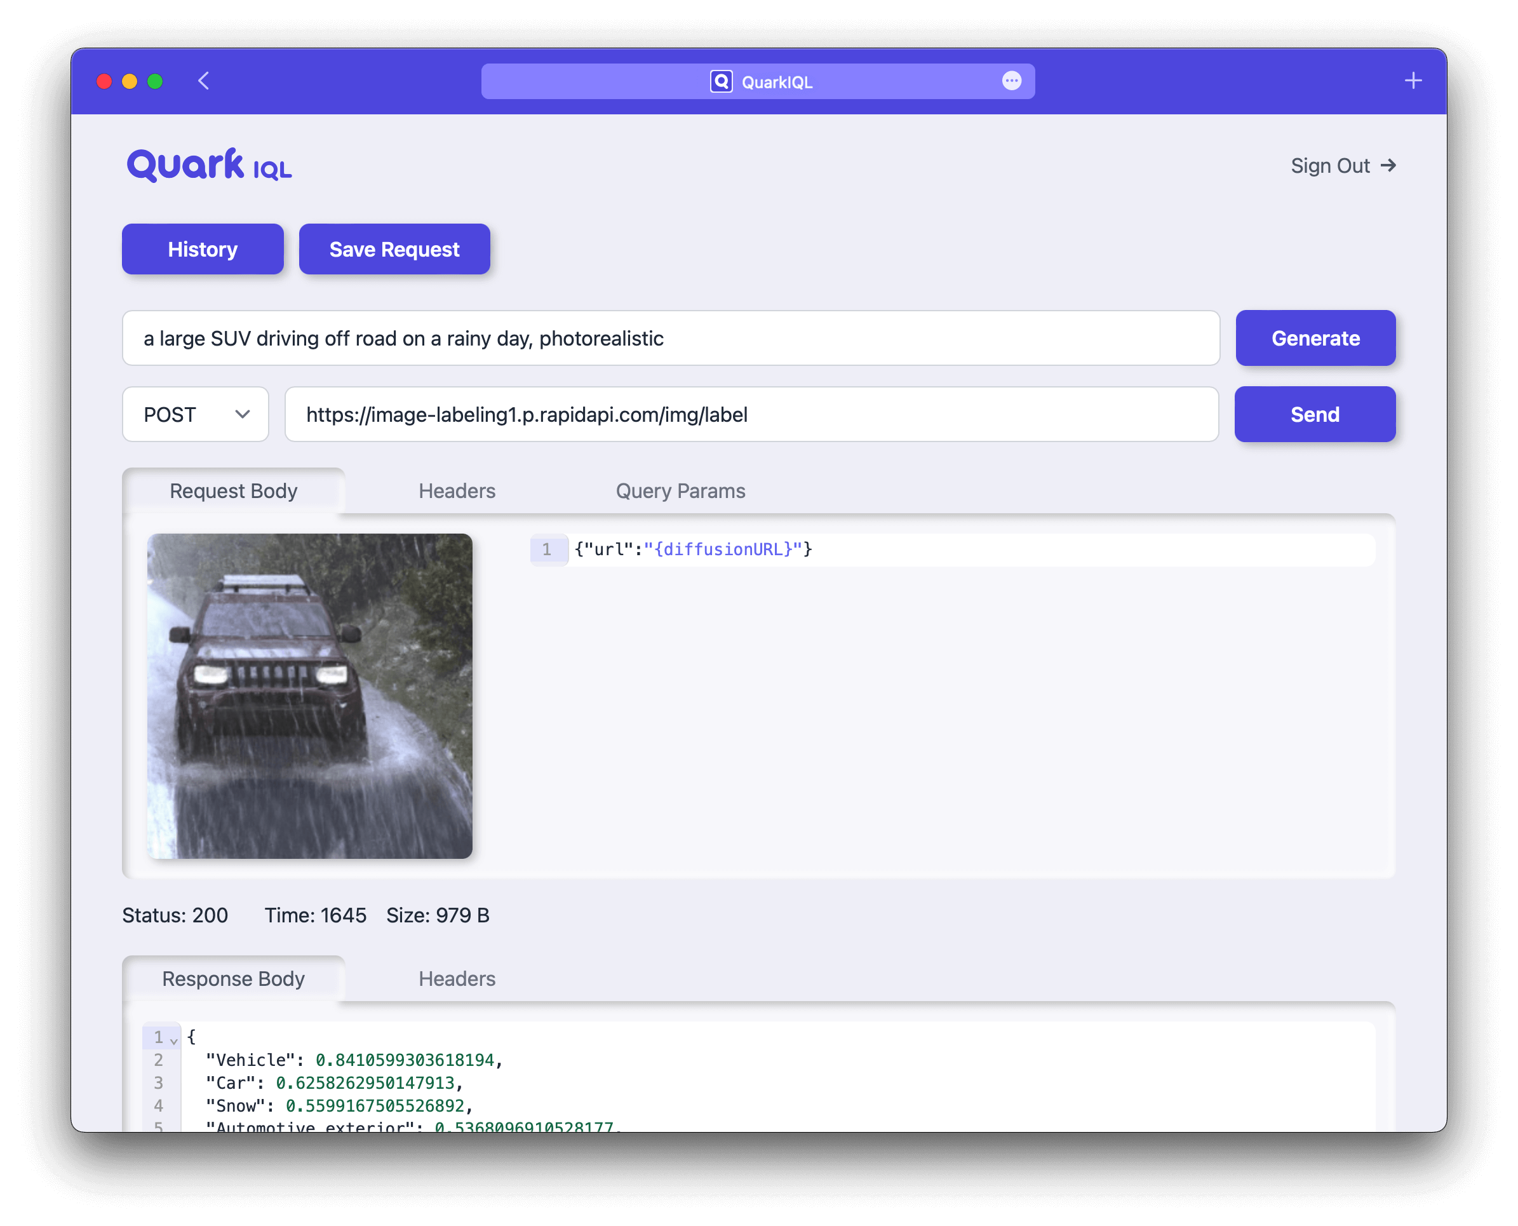Click the Sign Out arrow icon
The height and width of the screenshot is (1226, 1518).
click(1388, 165)
